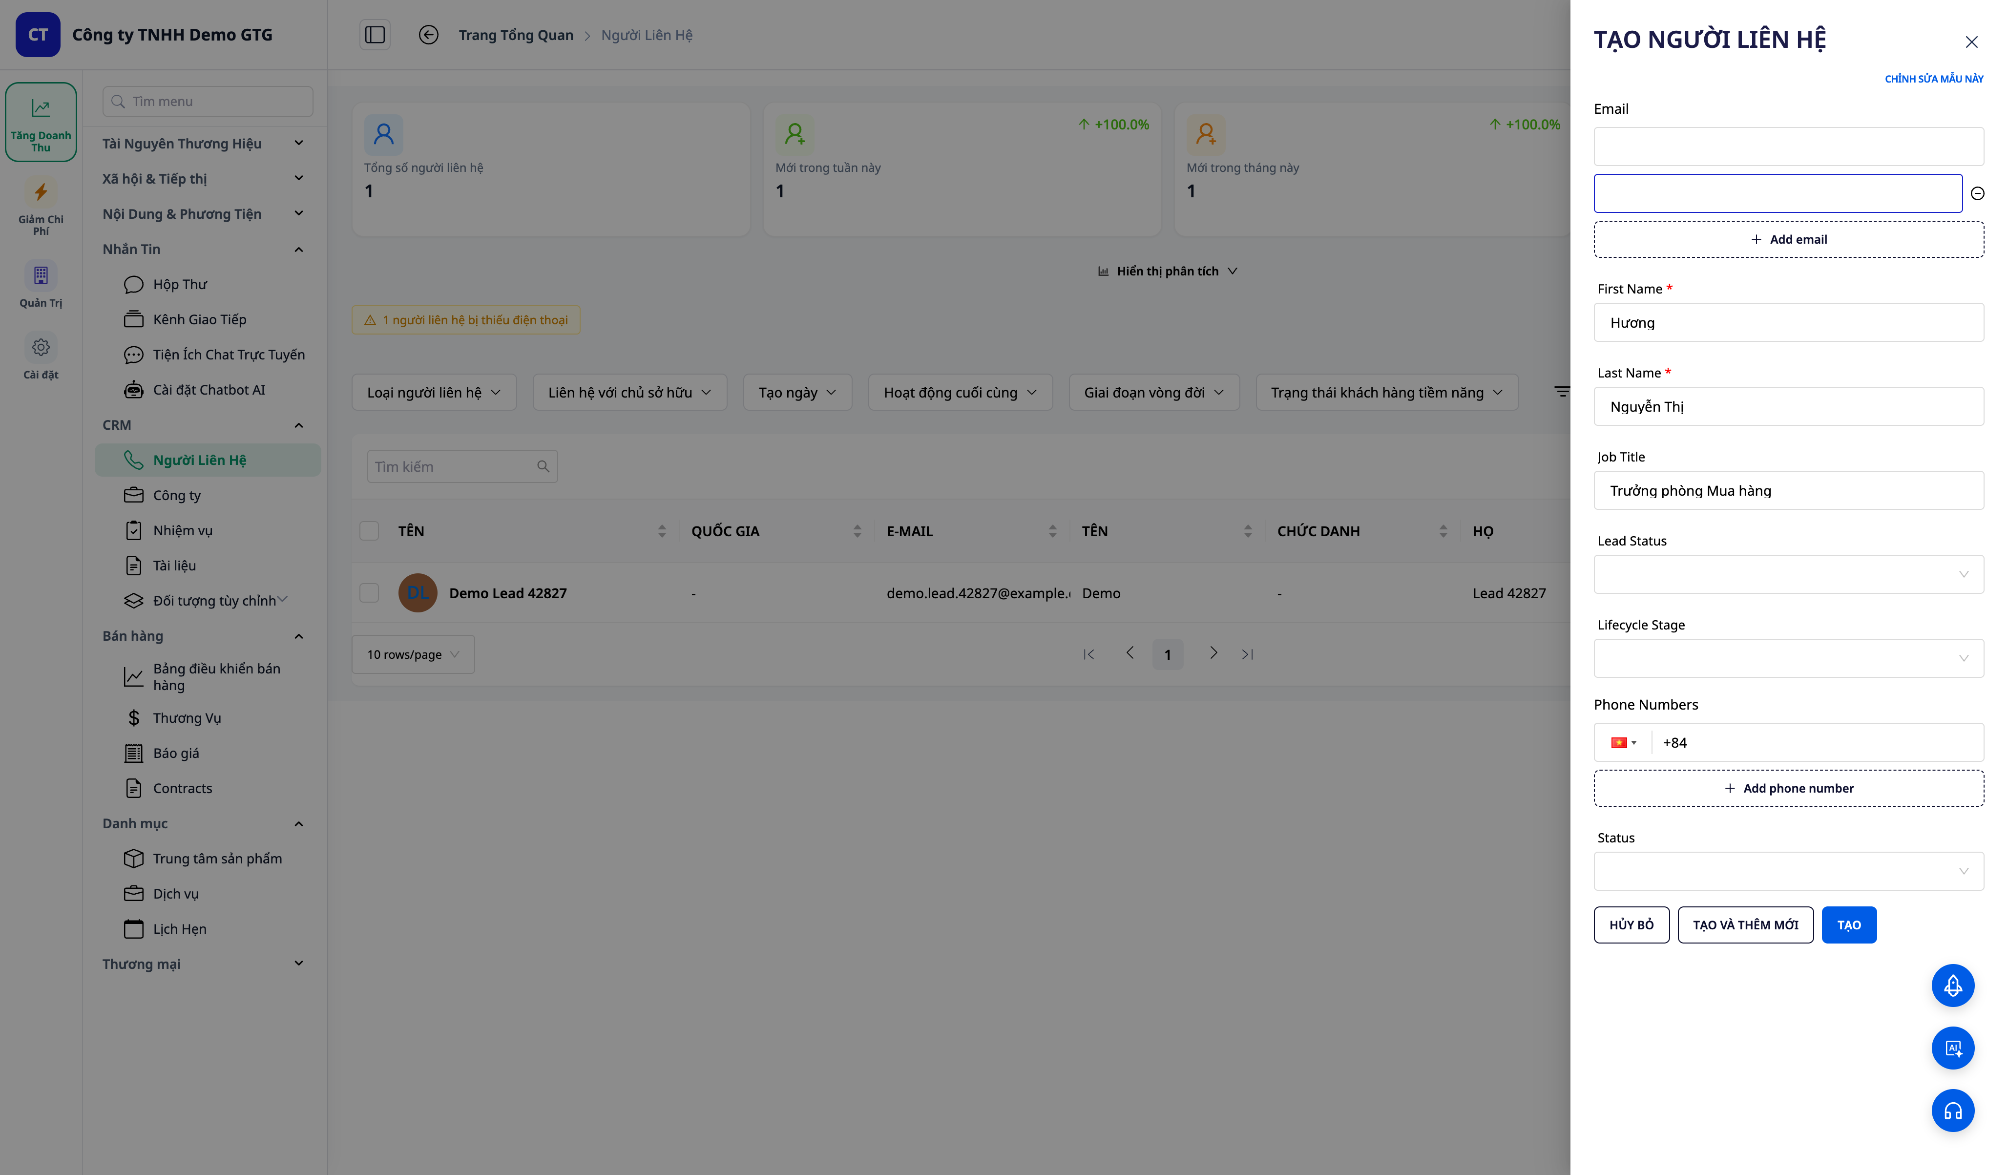
Task: Go to the next page arrow
Action: click(x=1213, y=653)
